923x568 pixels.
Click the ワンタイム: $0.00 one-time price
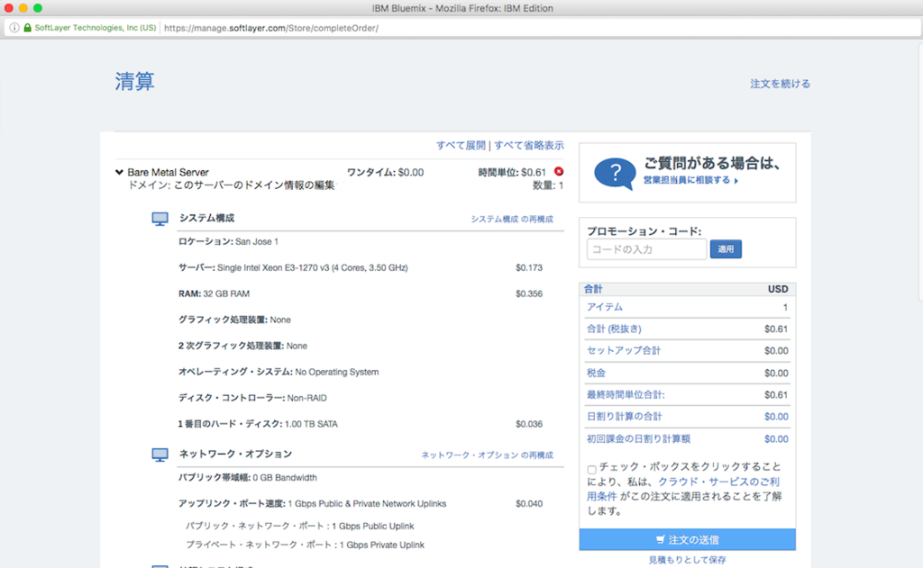tap(385, 172)
